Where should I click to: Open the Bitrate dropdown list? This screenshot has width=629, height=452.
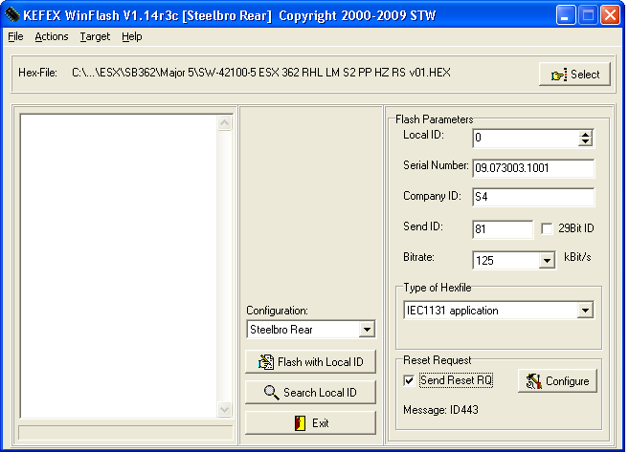click(547, 260)
